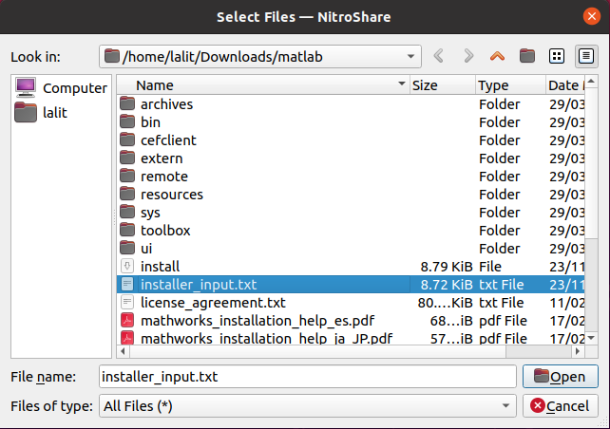Click the Open button
The width and height of the screenshot is (610, 429).
click(x=561, y=376)
